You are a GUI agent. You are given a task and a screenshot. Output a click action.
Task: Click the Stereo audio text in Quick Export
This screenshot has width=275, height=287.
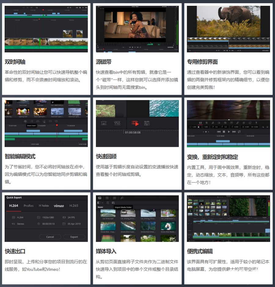[20, 224]
